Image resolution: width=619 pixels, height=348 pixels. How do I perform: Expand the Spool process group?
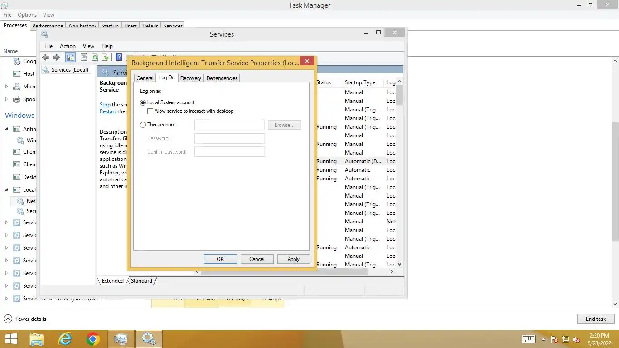click(6, 99)
